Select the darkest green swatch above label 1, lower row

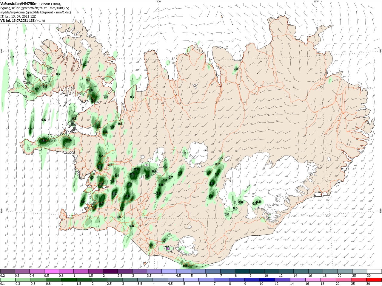pos(69,280)
